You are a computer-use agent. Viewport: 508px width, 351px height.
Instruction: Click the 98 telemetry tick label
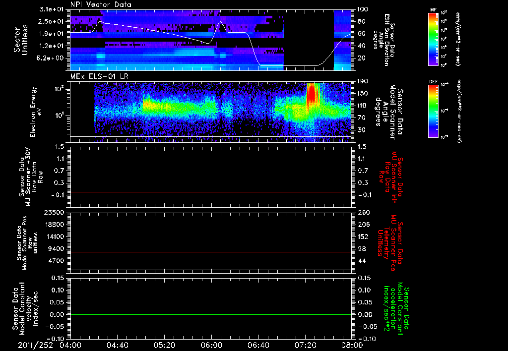point(361,249)
